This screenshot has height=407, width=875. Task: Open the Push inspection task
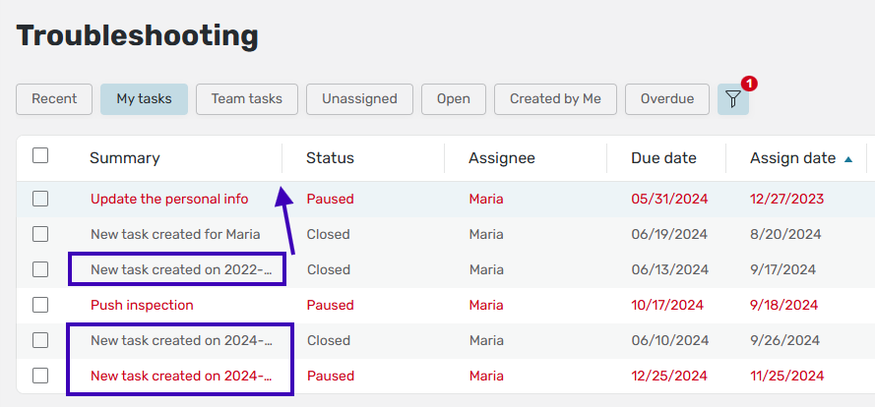click(142, 305)
